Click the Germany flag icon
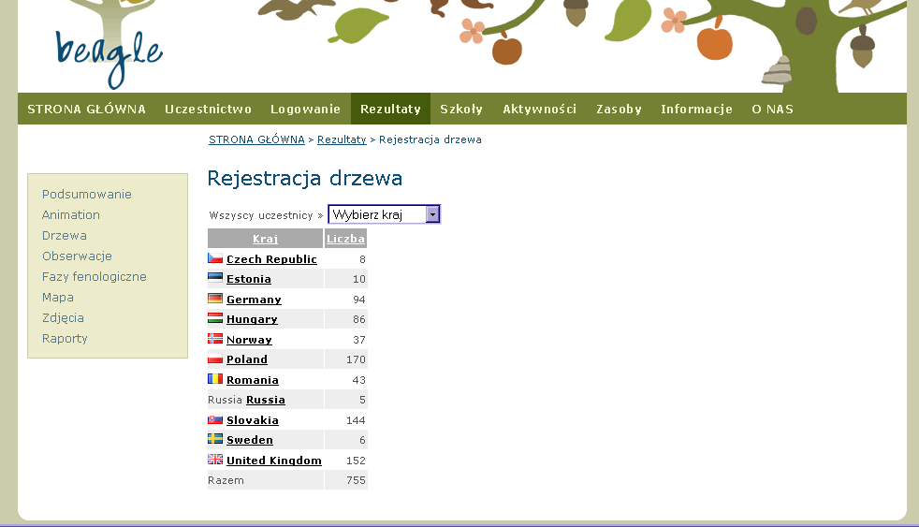The image size is (919, 527). click(x=215, y=299)
